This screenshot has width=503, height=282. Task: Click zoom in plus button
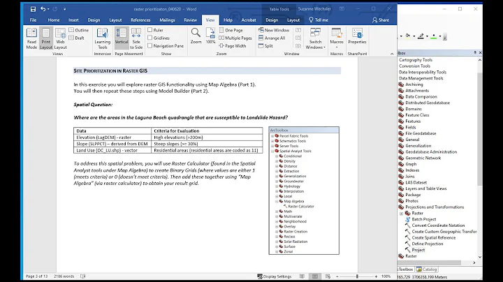376,276
